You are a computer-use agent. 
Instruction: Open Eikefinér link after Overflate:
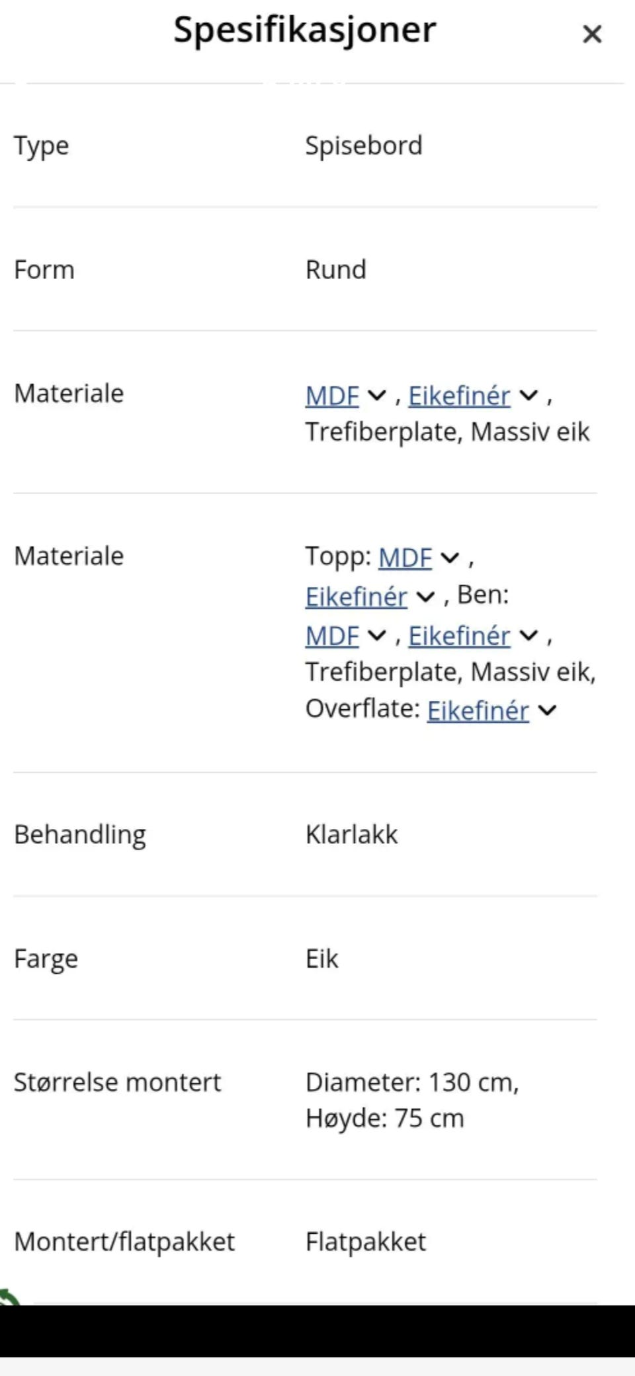coord(478,710)
